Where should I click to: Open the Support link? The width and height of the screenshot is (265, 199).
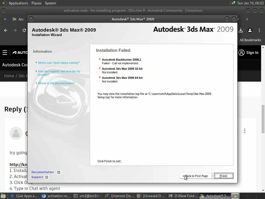coord(37,177)
